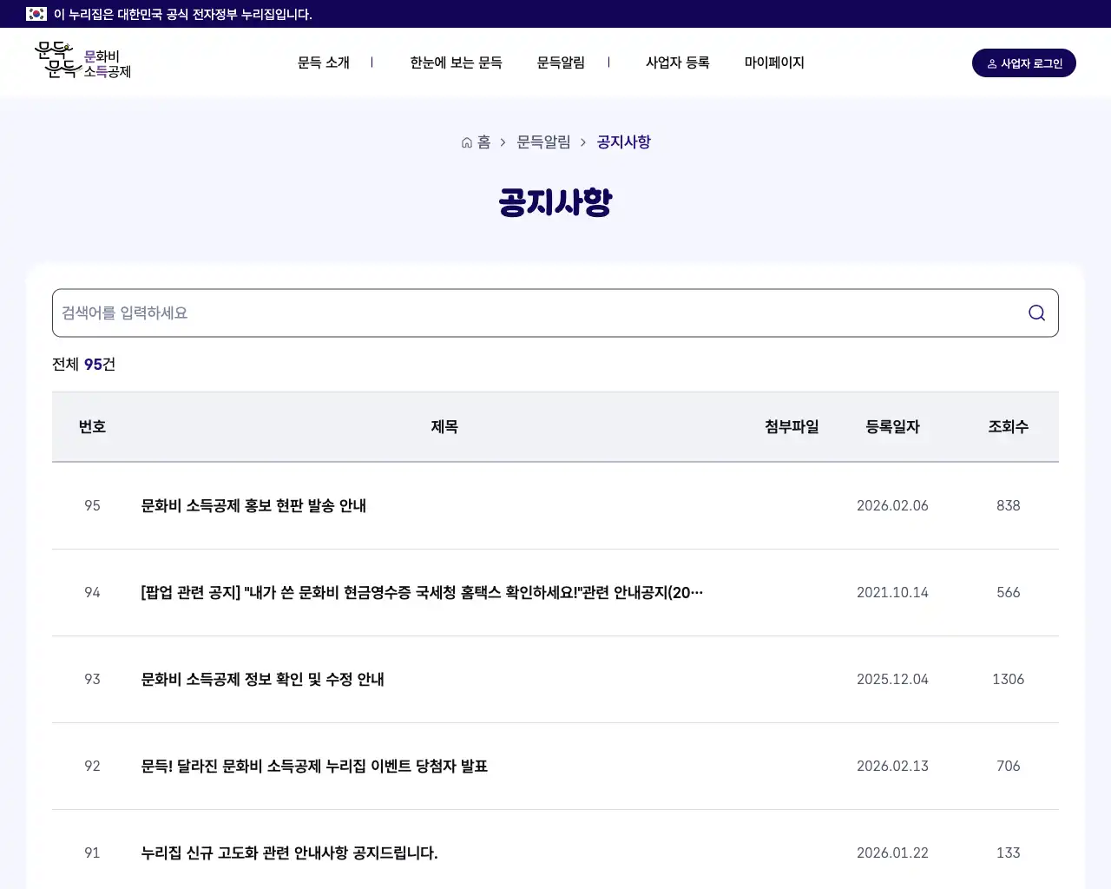Viewport: 1111px width, 889px height.
Task: Click the home icon in the breadcrumb
Action: tap(465, 142)
